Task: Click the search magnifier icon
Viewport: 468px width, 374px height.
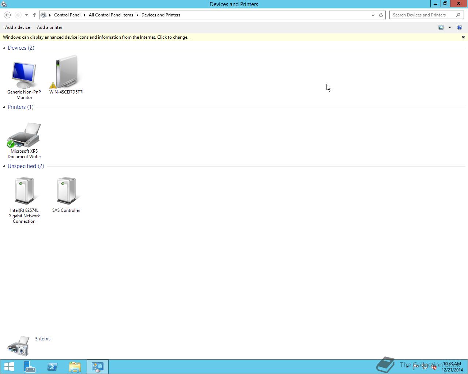Action: (x=458, y=15)
